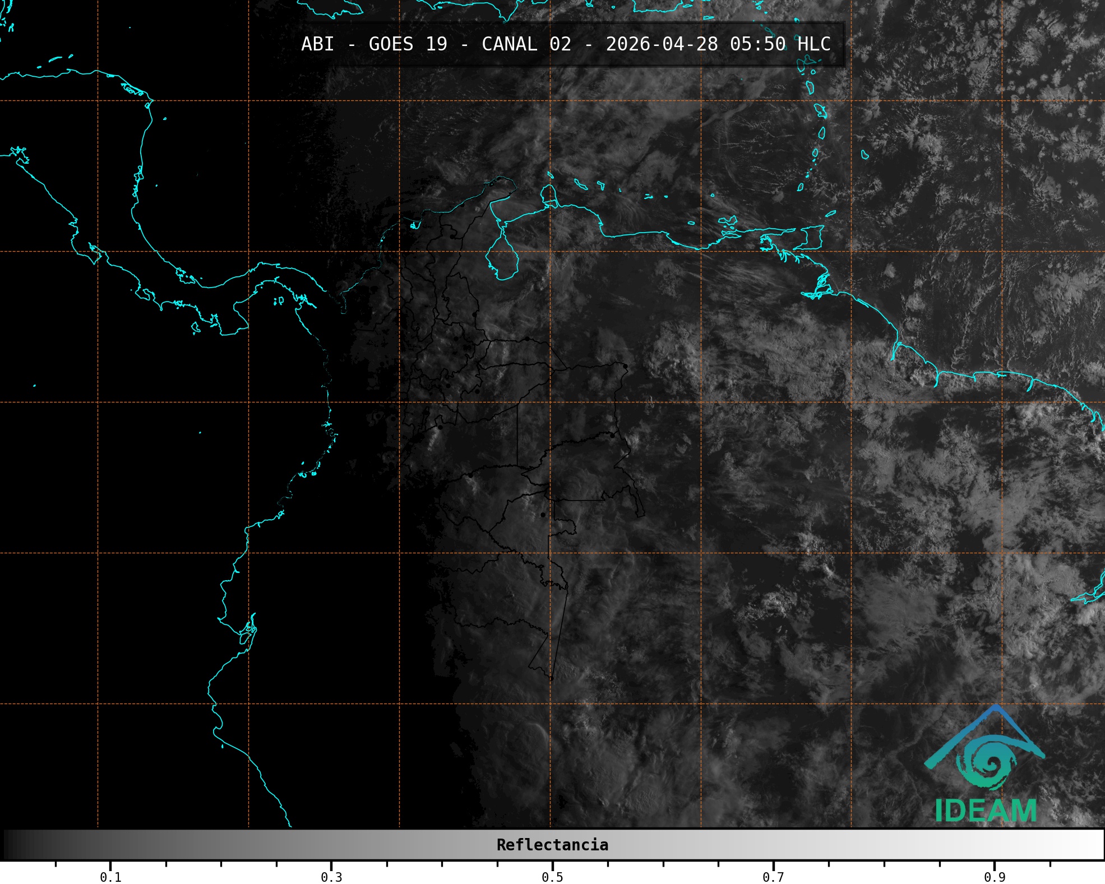Screen dimensions: 1105x884
Task: Click the title banner 'ABI - GOES 19'
Action: pyautogui.click(x=374, y=44)
